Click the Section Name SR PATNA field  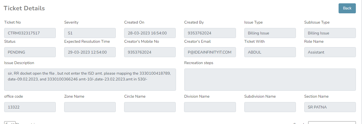pyautogui.click(x=330, y=107)
